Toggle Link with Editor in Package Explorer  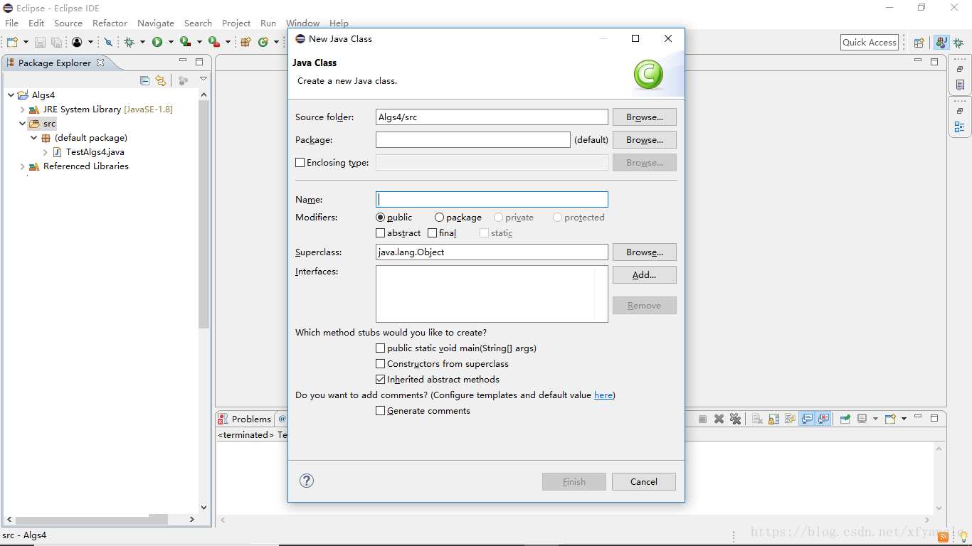[x=161, y=80]
